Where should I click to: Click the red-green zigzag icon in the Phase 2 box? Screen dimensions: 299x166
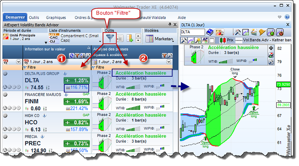[x=271, y=55]
